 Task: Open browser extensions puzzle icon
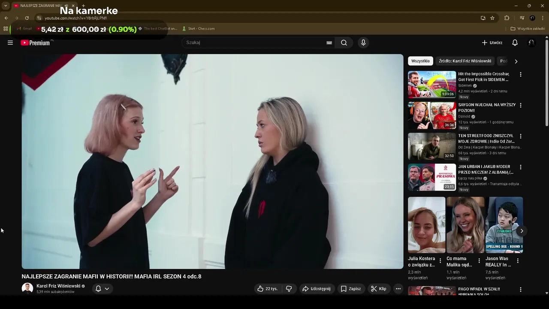click(507, 18)
